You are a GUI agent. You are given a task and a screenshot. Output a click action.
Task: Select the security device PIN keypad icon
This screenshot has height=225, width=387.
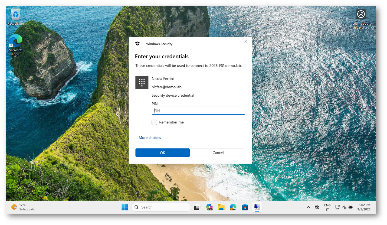(x=142, y=82)
